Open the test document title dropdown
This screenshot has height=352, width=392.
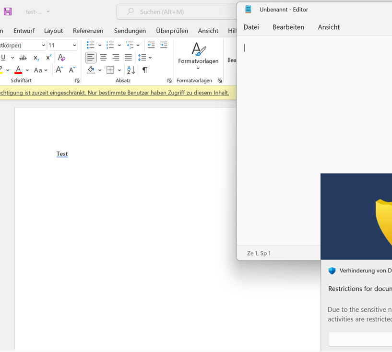48,12
